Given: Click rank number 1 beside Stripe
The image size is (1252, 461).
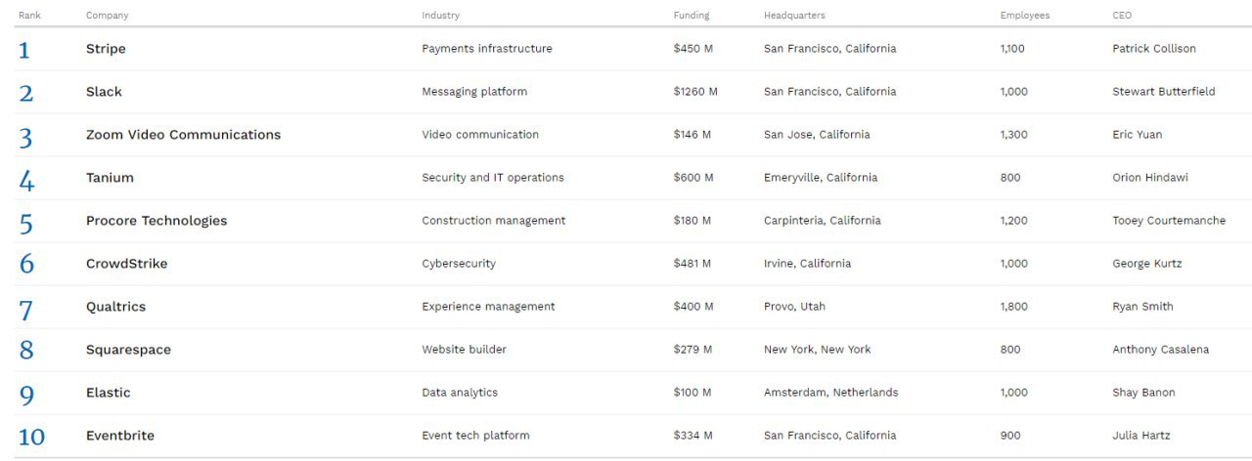Looking at the screenshot, I should (24, 50).
